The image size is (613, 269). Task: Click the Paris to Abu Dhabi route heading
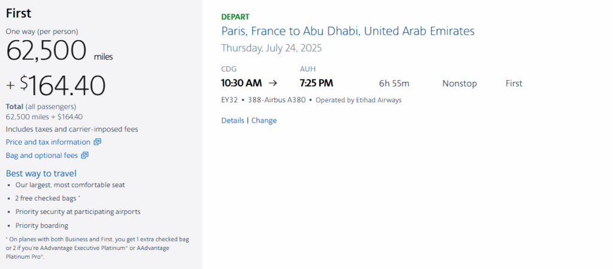(x=348, y=31)
